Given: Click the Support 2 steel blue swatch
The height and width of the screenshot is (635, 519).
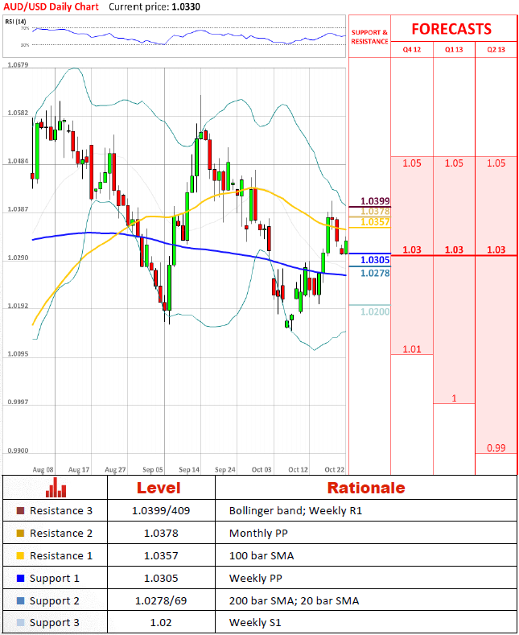Looking at the screenshot, I should tap(20, 601).
